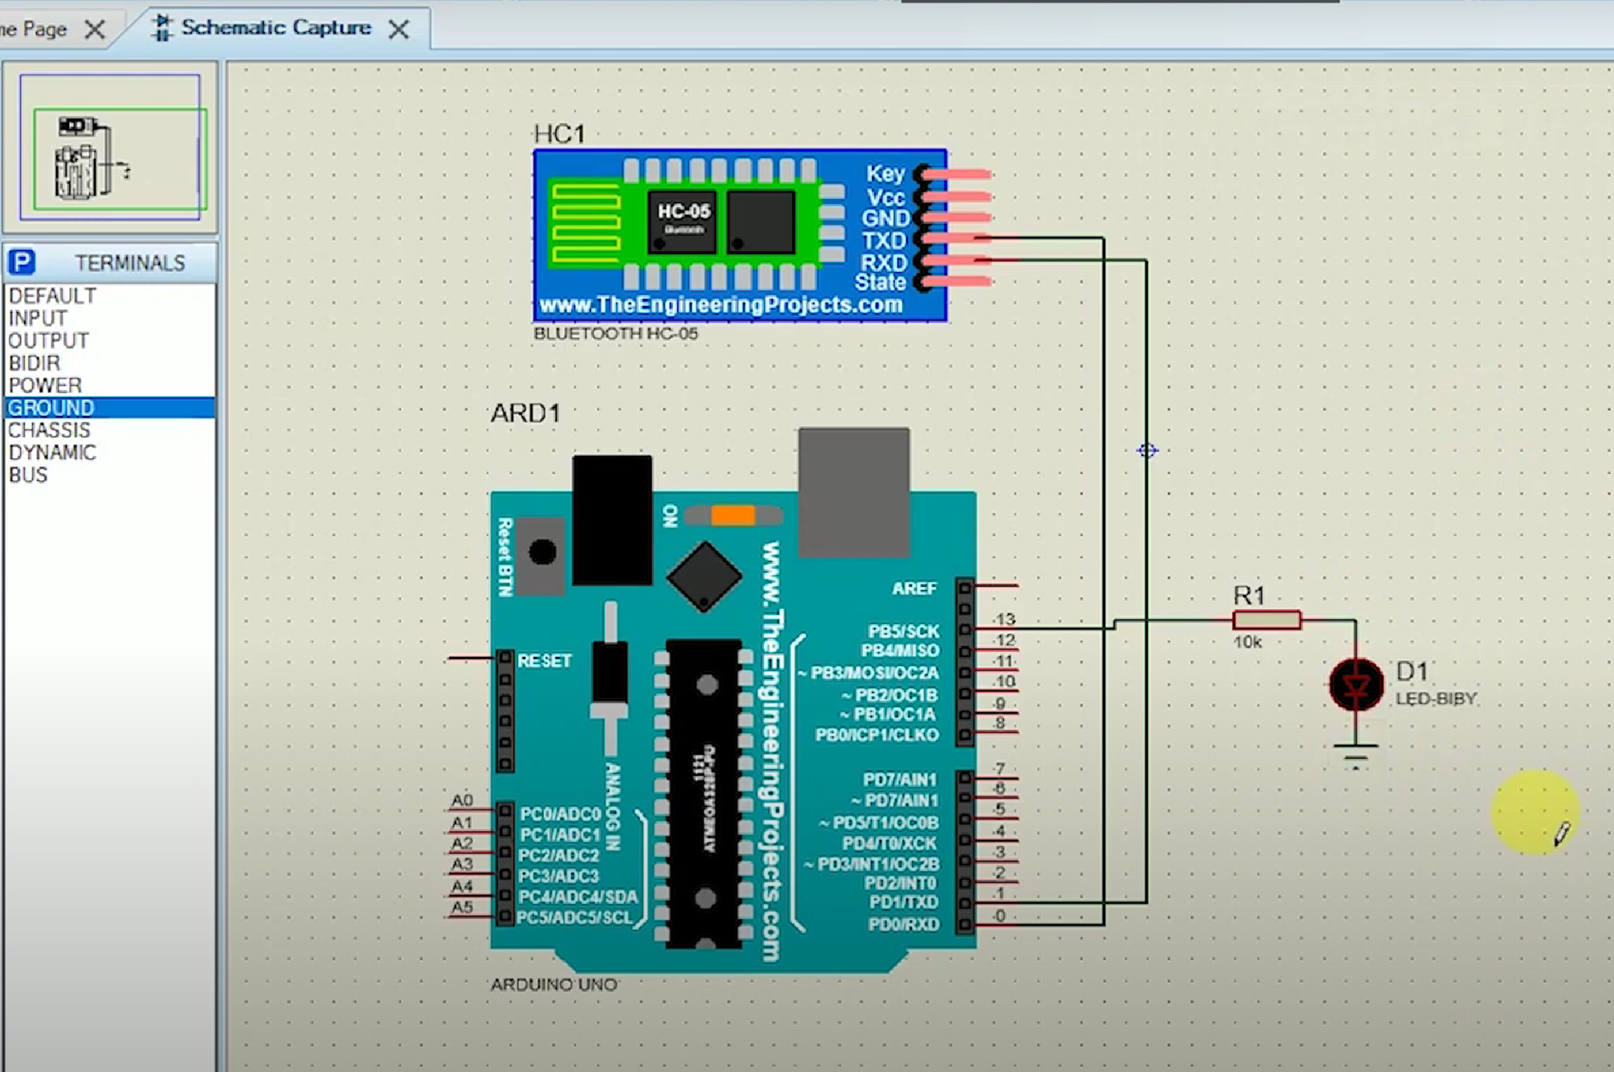This screenshot has height=1072, width=1614.
Task: Click the ground terminal symbol below LED
Action: [1355, 752]
